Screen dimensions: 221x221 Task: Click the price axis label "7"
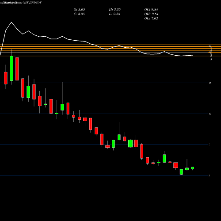(210, 145)
